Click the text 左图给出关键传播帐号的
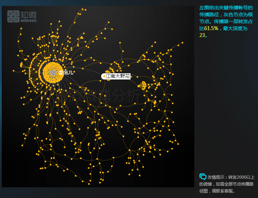 pyautogui.click(x=226, y=8)
